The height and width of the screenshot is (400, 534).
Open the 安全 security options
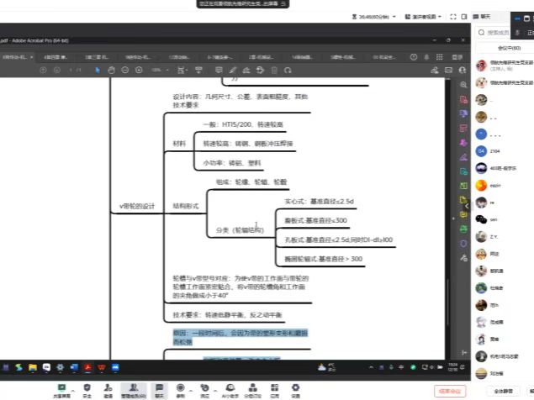click(87, 387)
